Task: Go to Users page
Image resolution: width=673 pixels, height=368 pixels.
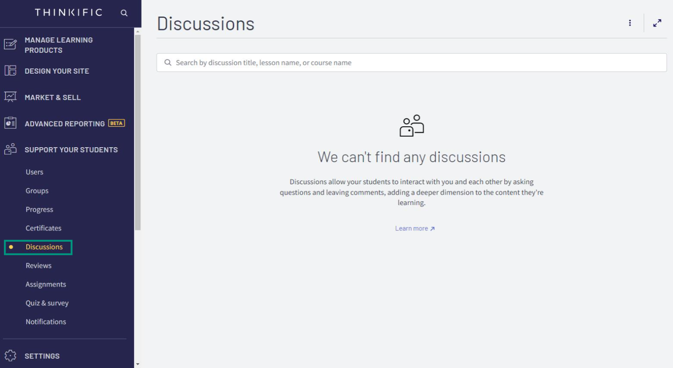Action: pyautogui.click(x=34, y=172)
